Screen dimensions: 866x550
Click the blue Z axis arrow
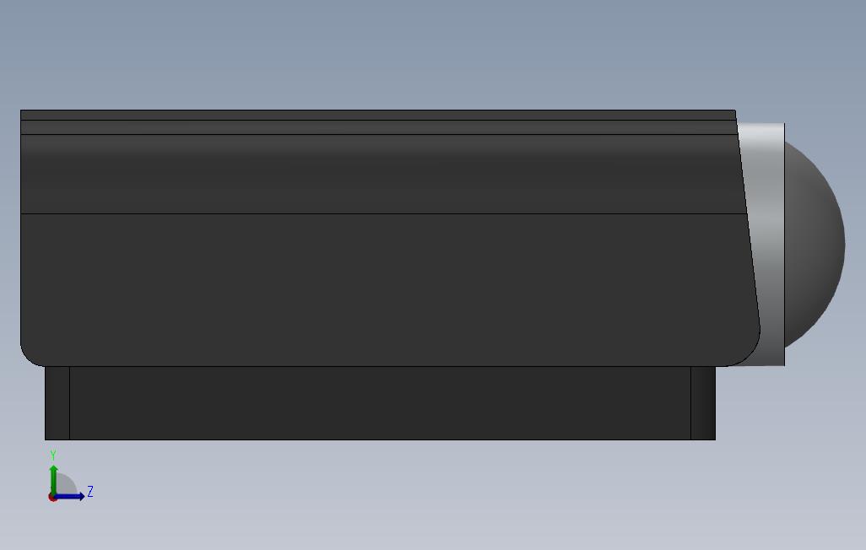[71, 497]
